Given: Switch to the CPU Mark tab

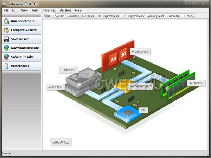Looking at the screenshot, I should 88,16.
